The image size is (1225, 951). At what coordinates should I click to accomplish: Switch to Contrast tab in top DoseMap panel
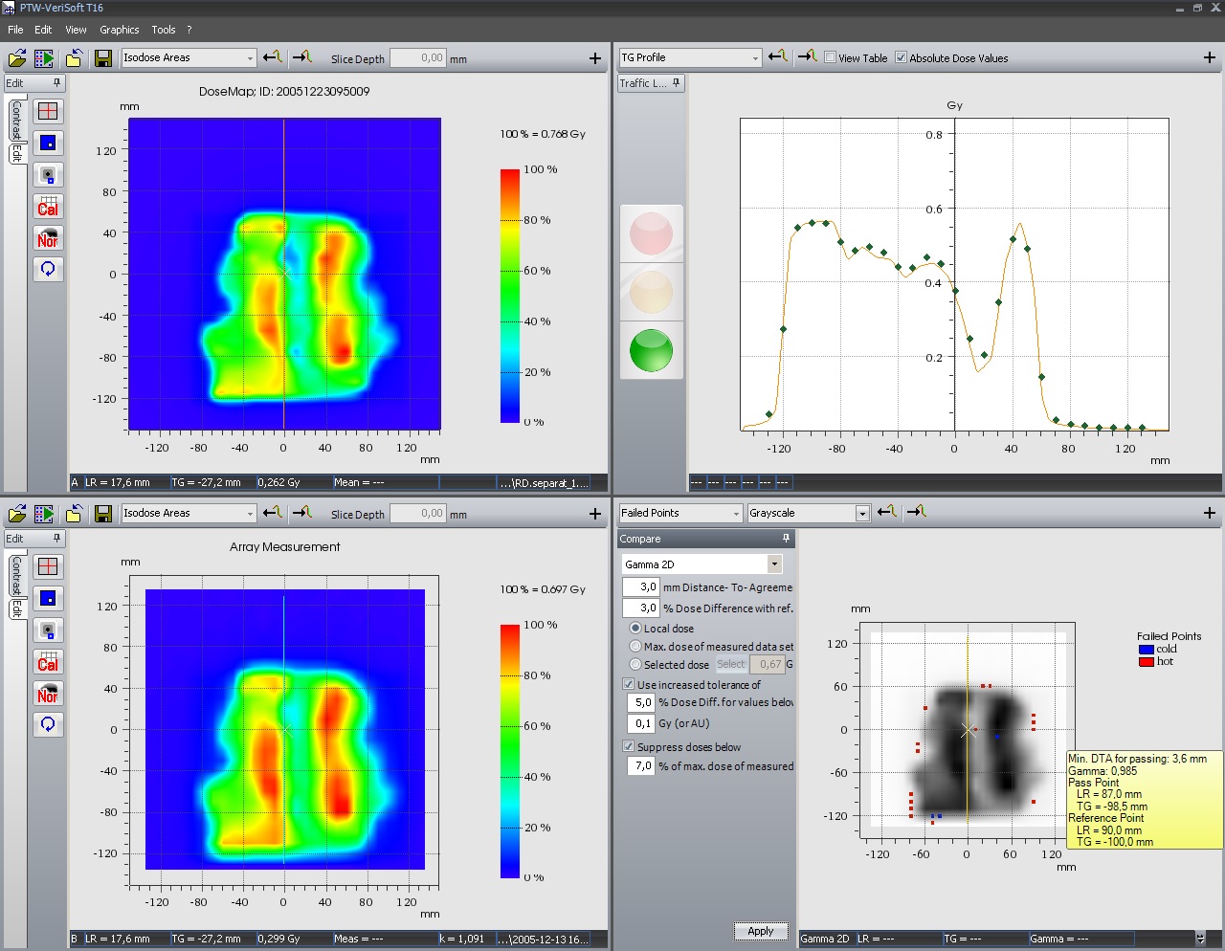click(x=16, y=121)
